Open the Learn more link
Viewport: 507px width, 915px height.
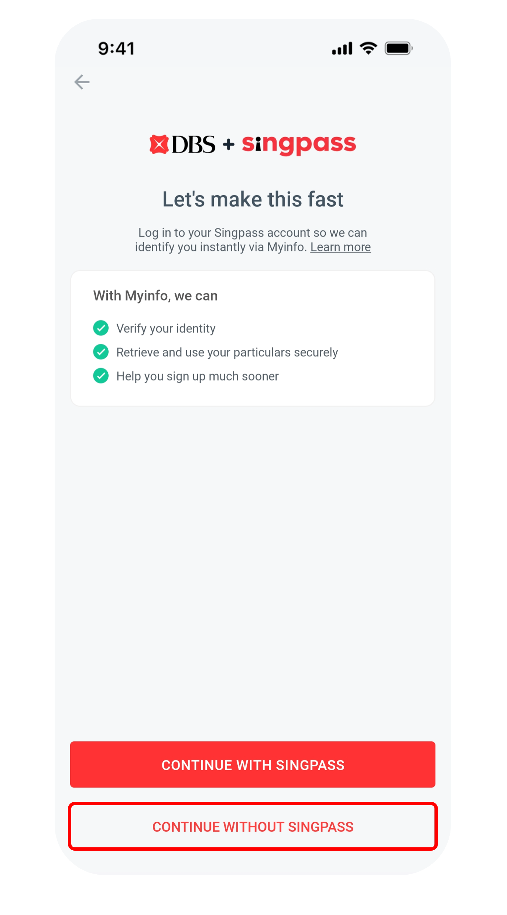pyautogui.click(x=340, y=247)
